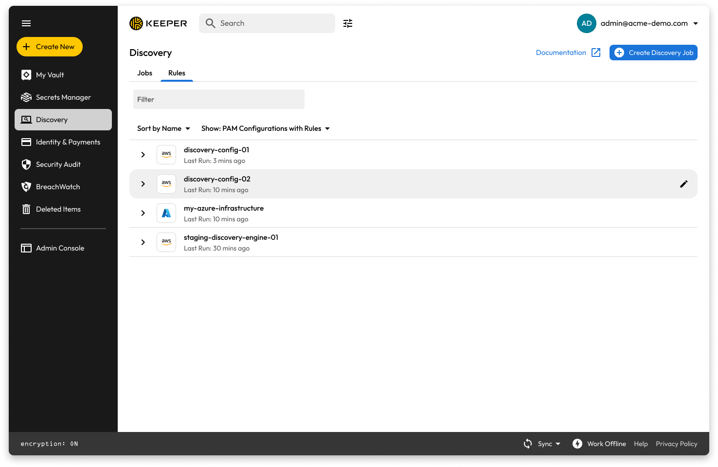This screenshot has width=718, height=467.
Task: Open Documentation external link
Action: pos(568,53)
